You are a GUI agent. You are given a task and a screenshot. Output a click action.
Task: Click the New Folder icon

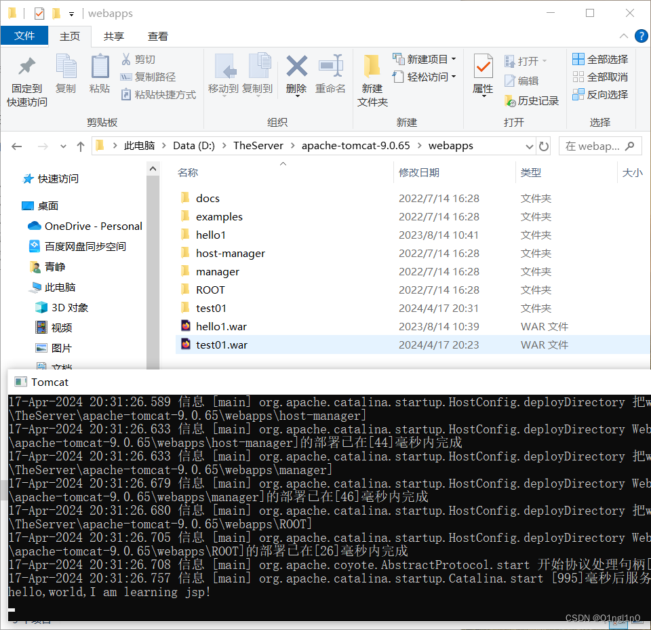click(x=372, y=66)
